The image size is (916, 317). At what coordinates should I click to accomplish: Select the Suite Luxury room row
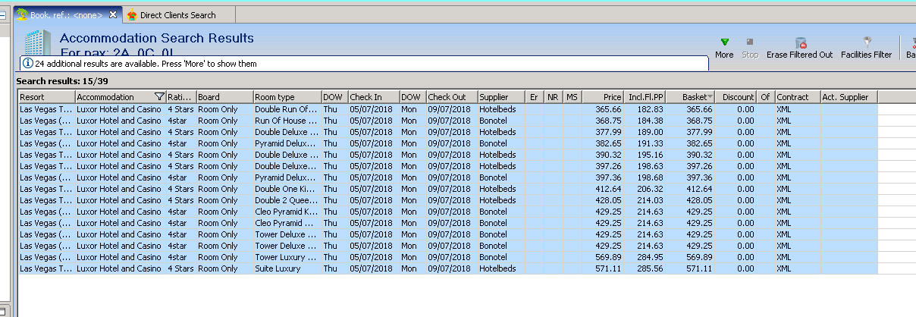click(x=447, y=268)
